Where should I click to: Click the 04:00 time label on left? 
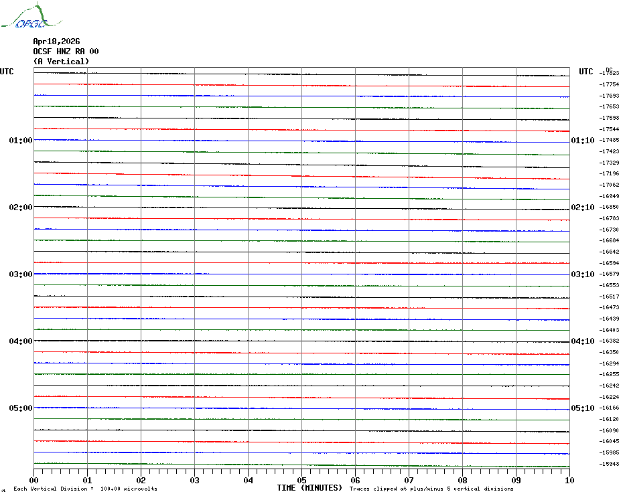(x=21, y=341)
